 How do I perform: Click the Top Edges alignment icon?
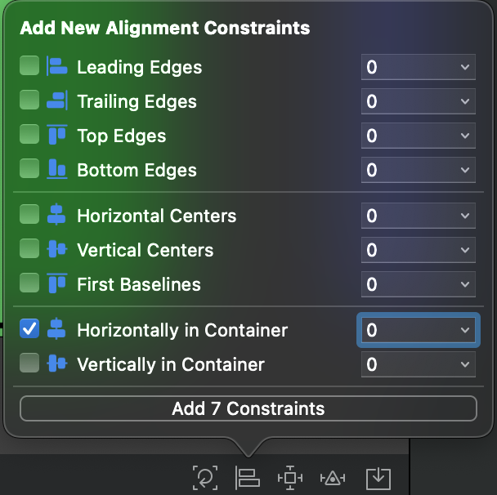[56, 136]
